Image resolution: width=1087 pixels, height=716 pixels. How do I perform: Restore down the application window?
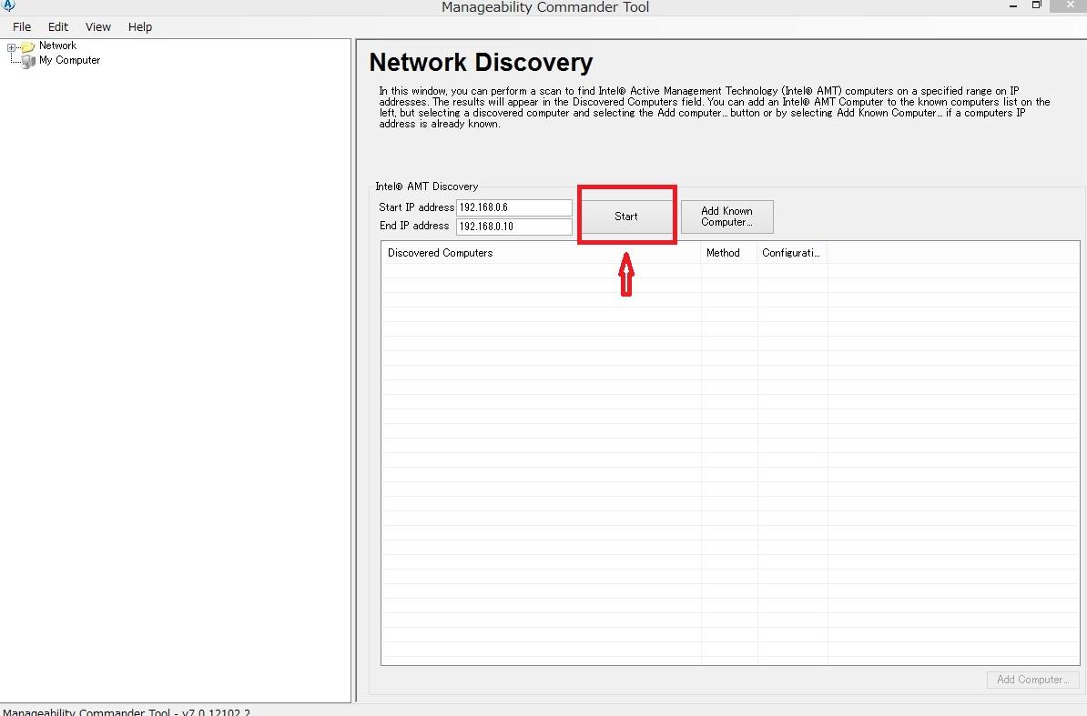[x=1036, y=5]
